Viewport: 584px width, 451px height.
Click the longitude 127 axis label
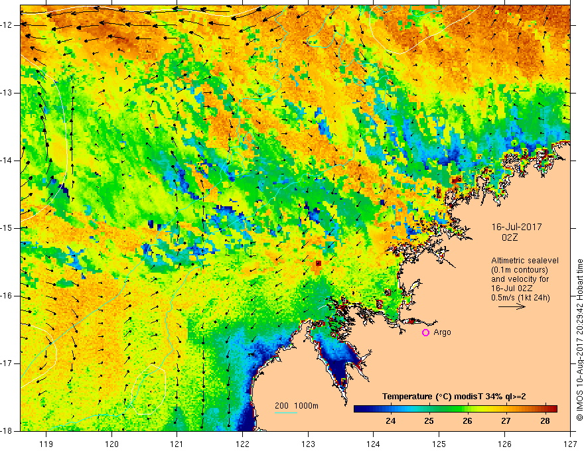pyautogui.click(x=570, y=444)
